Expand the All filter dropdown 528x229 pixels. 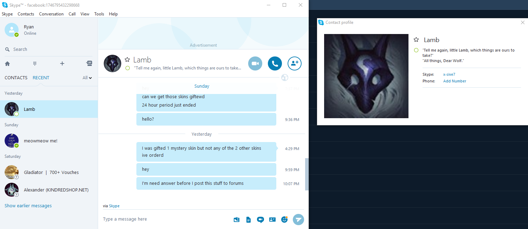87,78
